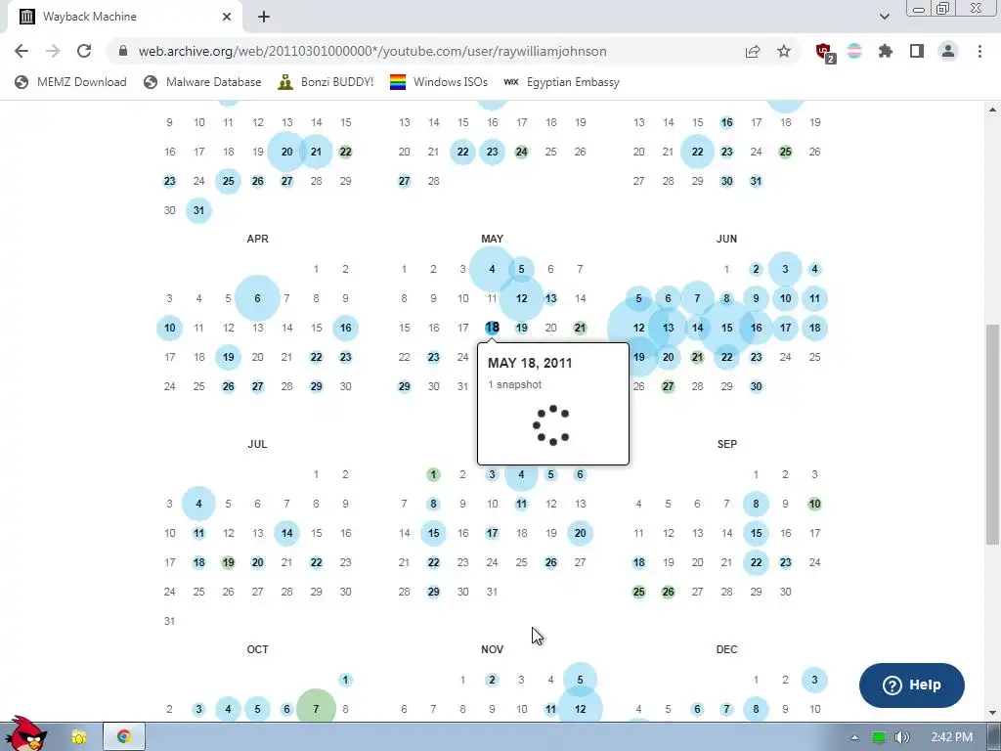This screenshot has height=751, width=1001.
Task: Click the MAY 18, 2011 popup heading
Action: pos(530,363)
